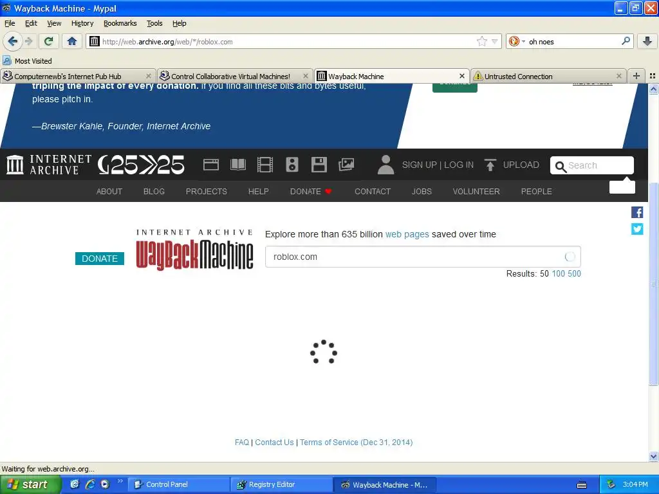Open the File menu

click(10, 23)
